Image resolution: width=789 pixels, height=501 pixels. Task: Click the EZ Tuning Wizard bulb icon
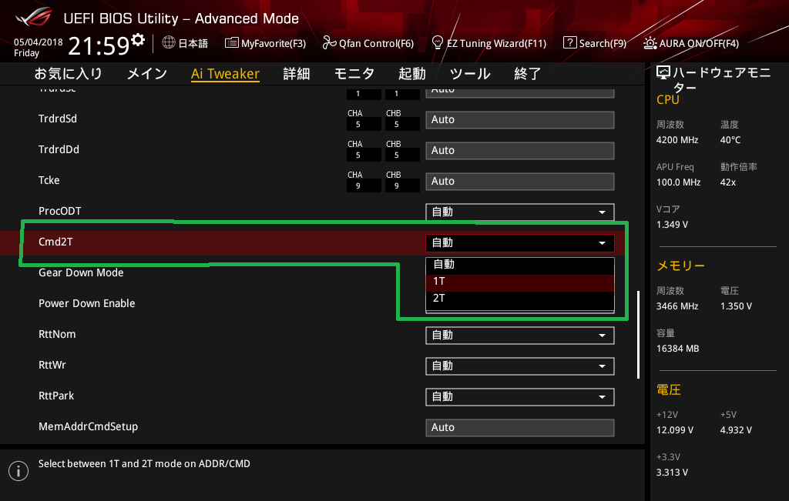[x=438, y=42]
